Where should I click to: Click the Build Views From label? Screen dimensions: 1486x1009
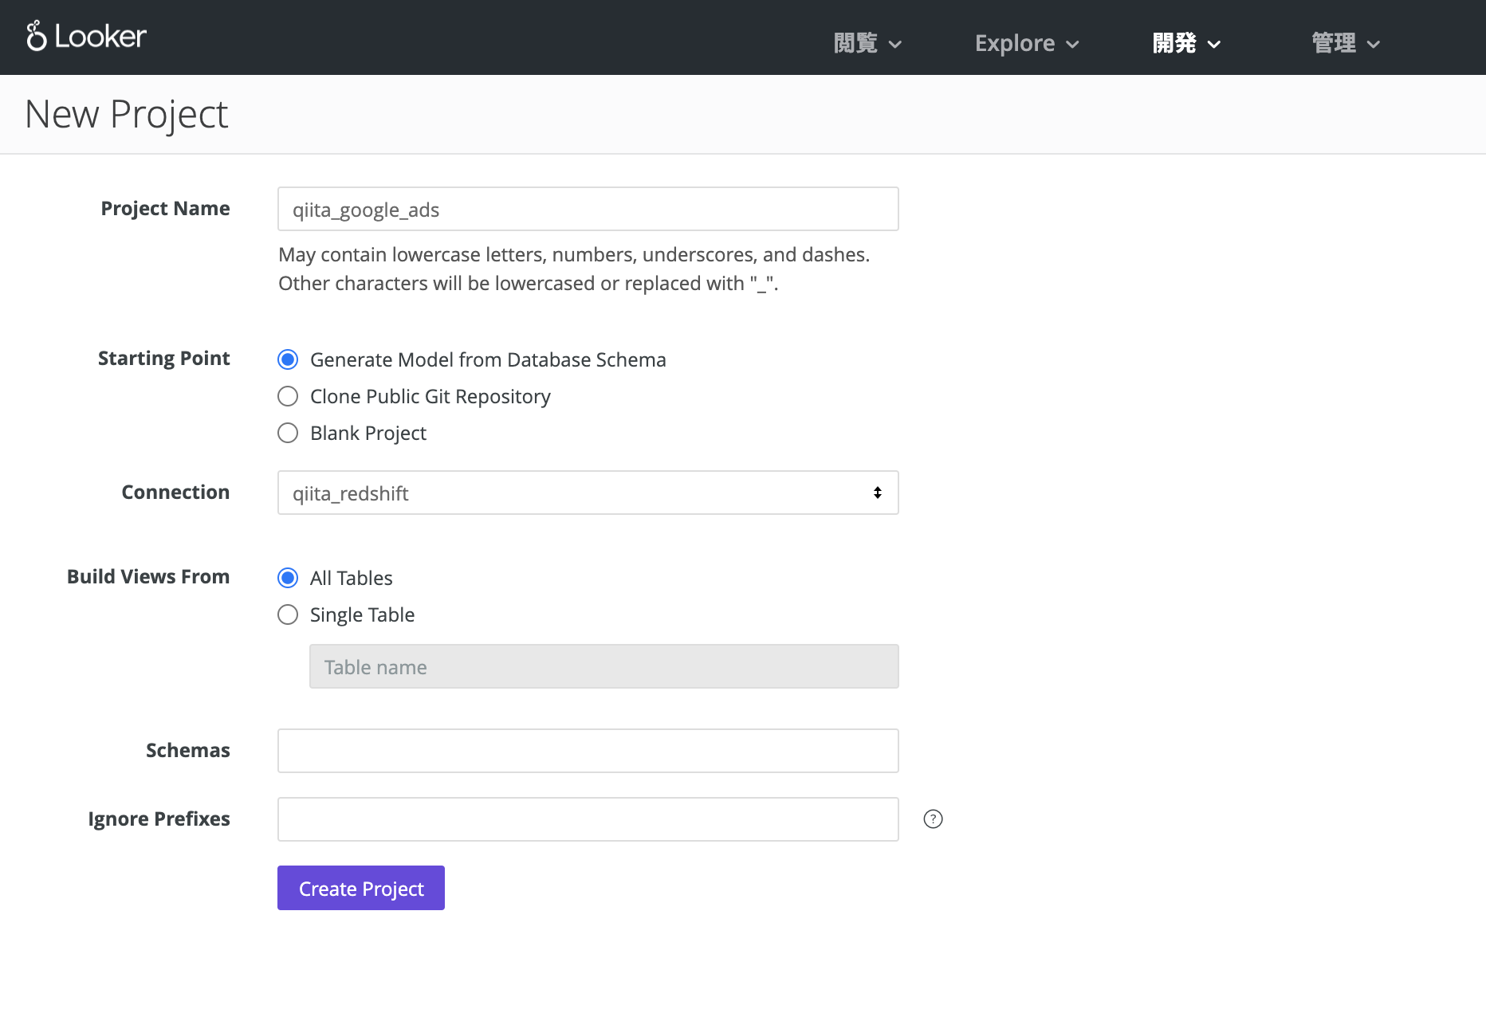pyautogui.click(x=148, y=577)
